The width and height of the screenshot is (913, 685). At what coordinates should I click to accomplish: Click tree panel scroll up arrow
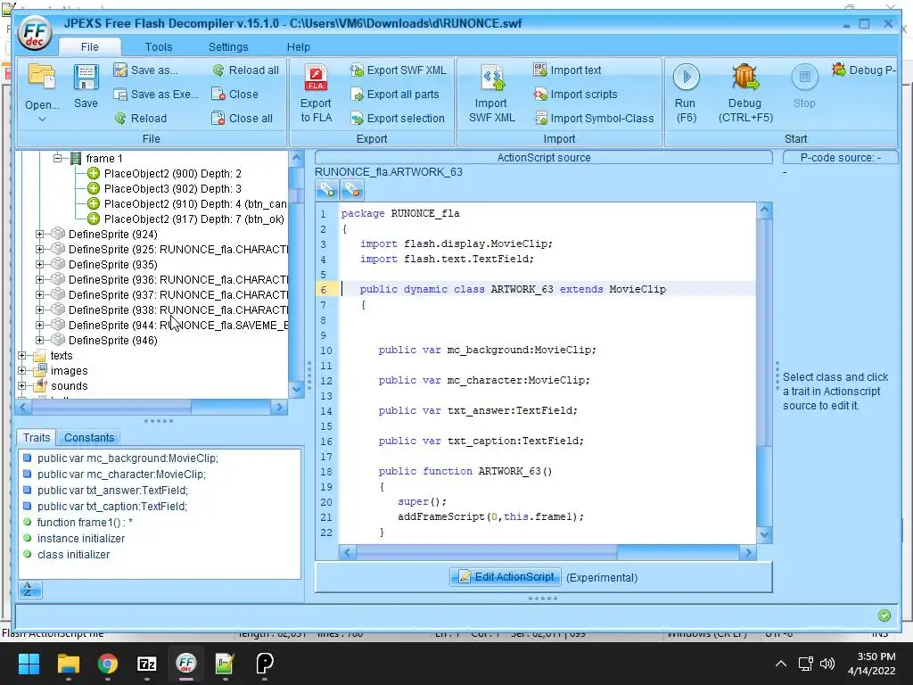click(x=296, y=158)
